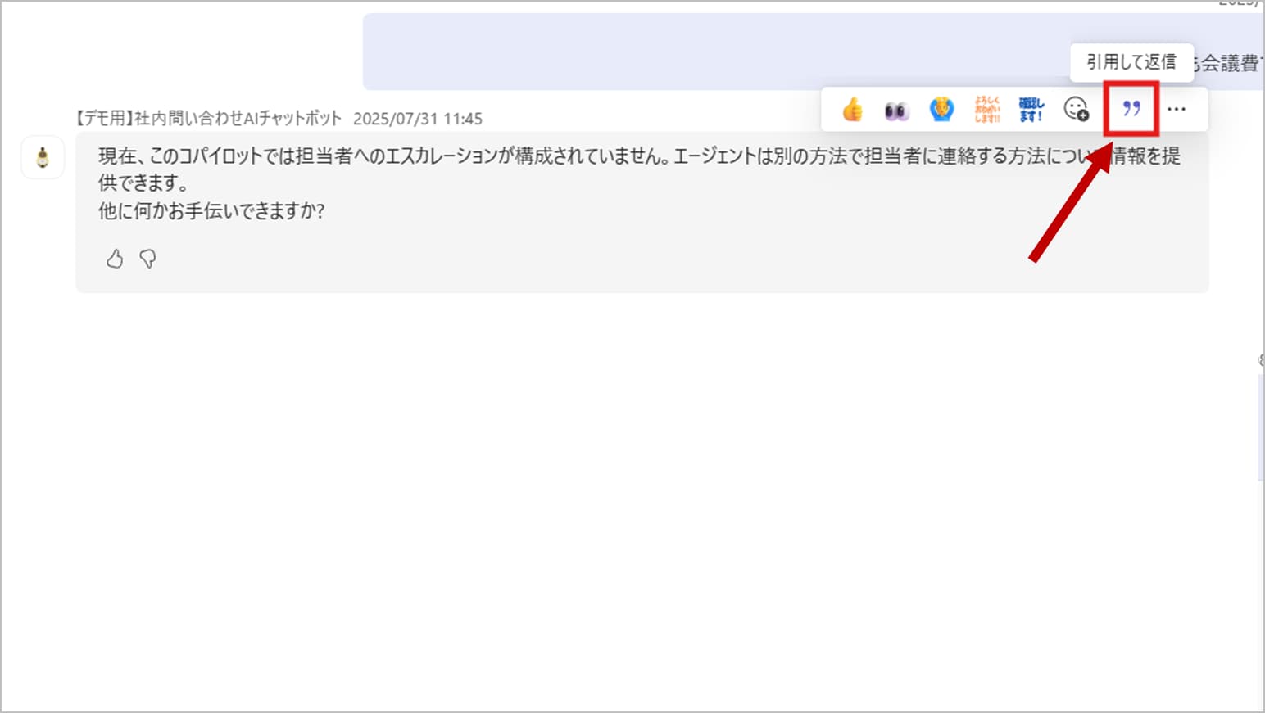The width and height of the screenshot is (1265, 713).
Task: Open the add-reaction emoji picker
Action: coord(1076,109)
